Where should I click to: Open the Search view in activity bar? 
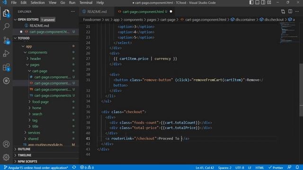pos(6,26)
